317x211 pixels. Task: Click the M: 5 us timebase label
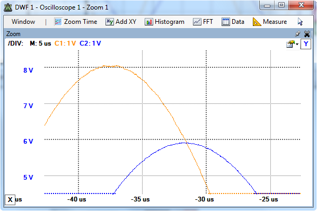tap(40, 43)
